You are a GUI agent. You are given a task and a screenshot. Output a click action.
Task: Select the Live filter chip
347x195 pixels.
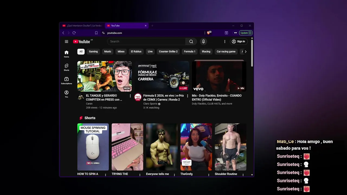point(150,51)
